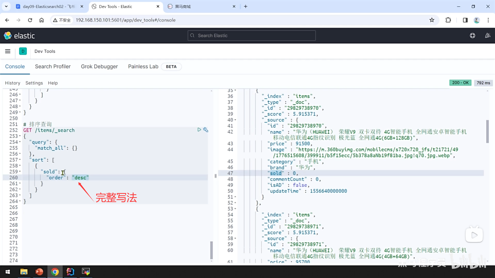
Task: Bookmark this page with star icon
Action: pyautogui.click(x=432, y=20)
